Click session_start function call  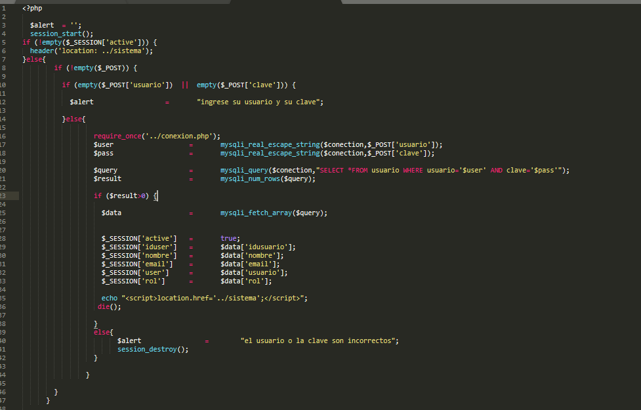(x=62, y=34)
